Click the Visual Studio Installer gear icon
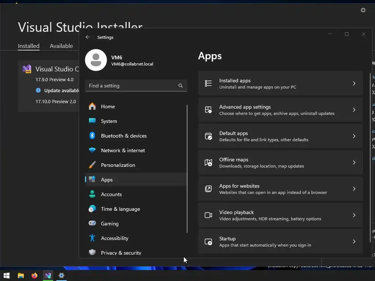 click(x=363, y=10)
